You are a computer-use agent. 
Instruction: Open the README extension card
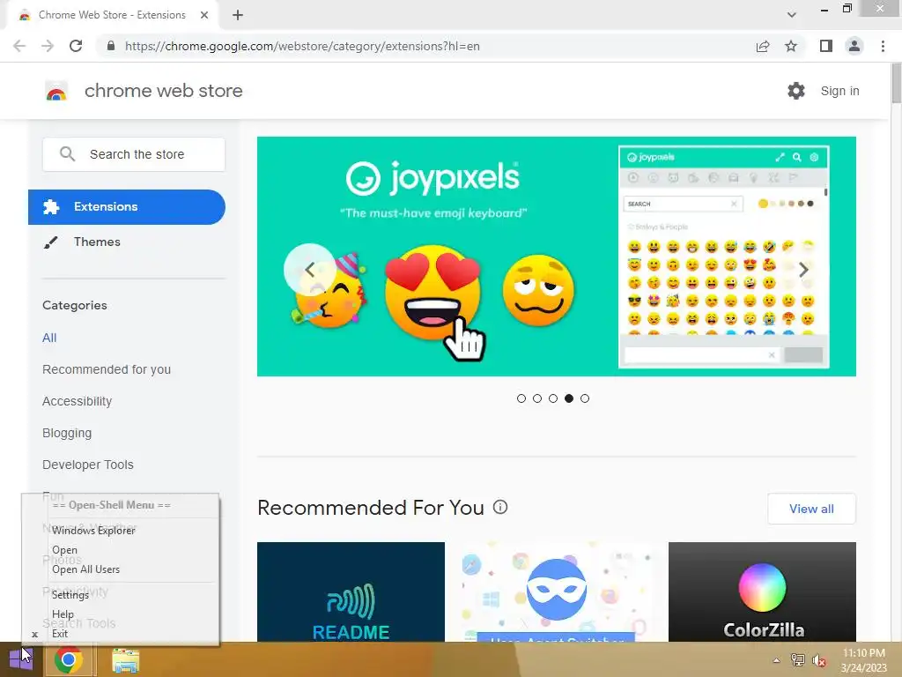351,591
